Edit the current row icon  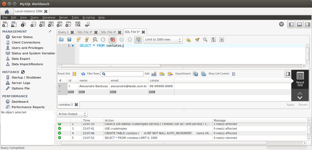tap(154, 74)
